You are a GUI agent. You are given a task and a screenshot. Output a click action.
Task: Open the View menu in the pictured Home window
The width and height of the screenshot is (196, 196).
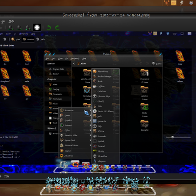tap(60, 58)
